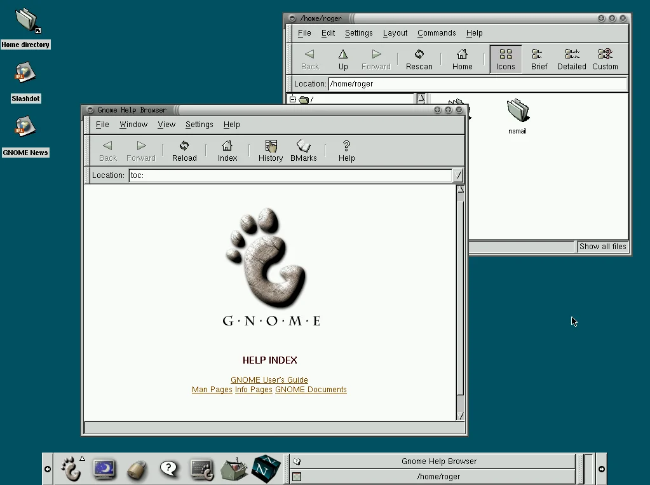Open Settings menu in Help Browser
The height and width of the screenshot is (485, 650).
(x=200, y=125)
